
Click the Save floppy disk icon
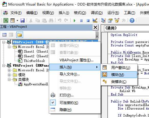coord(22,20)
